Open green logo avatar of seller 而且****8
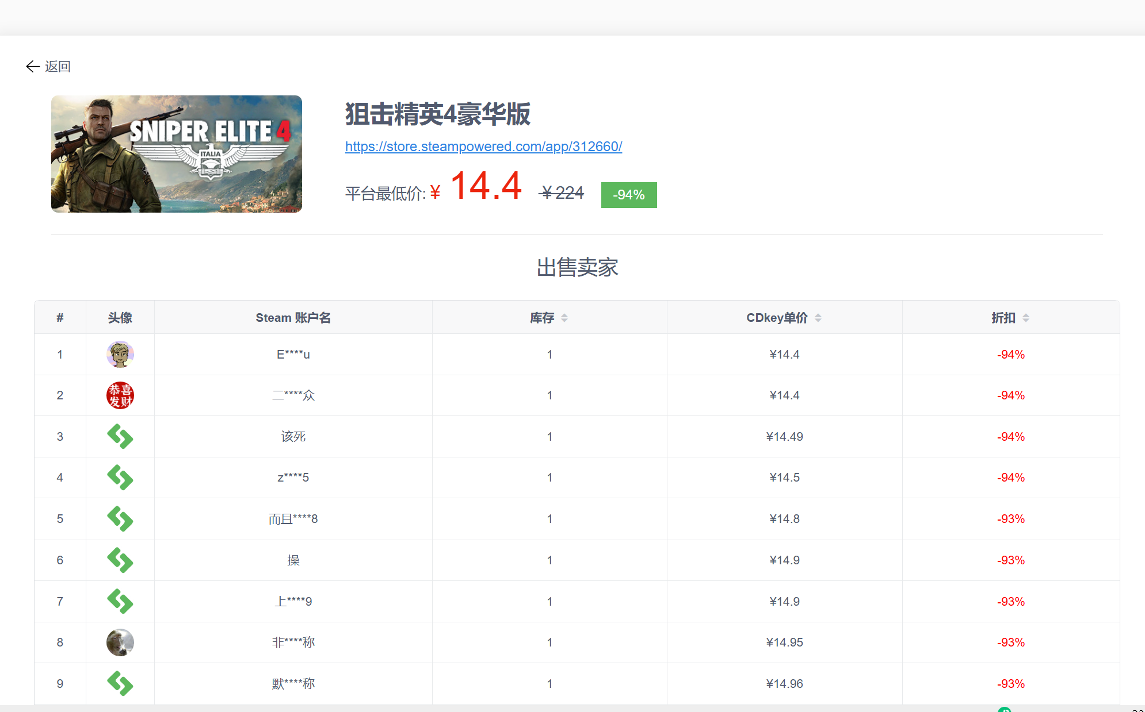This screenshot has height=712, width=1145. [x=120, y=519]
